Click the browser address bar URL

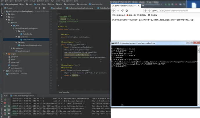tap(170, 10)
